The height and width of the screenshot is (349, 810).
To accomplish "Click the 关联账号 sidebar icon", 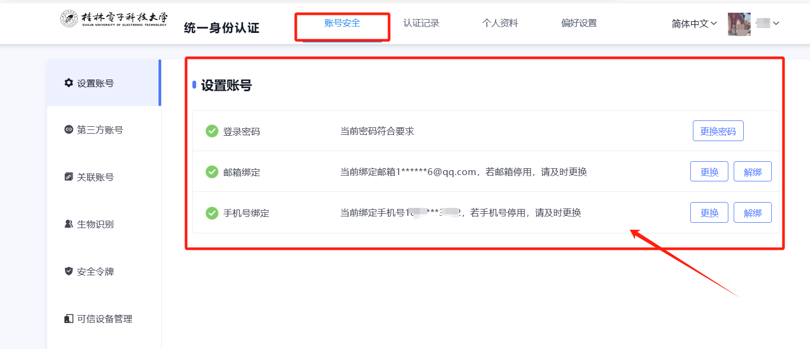I will coord(68,177).
